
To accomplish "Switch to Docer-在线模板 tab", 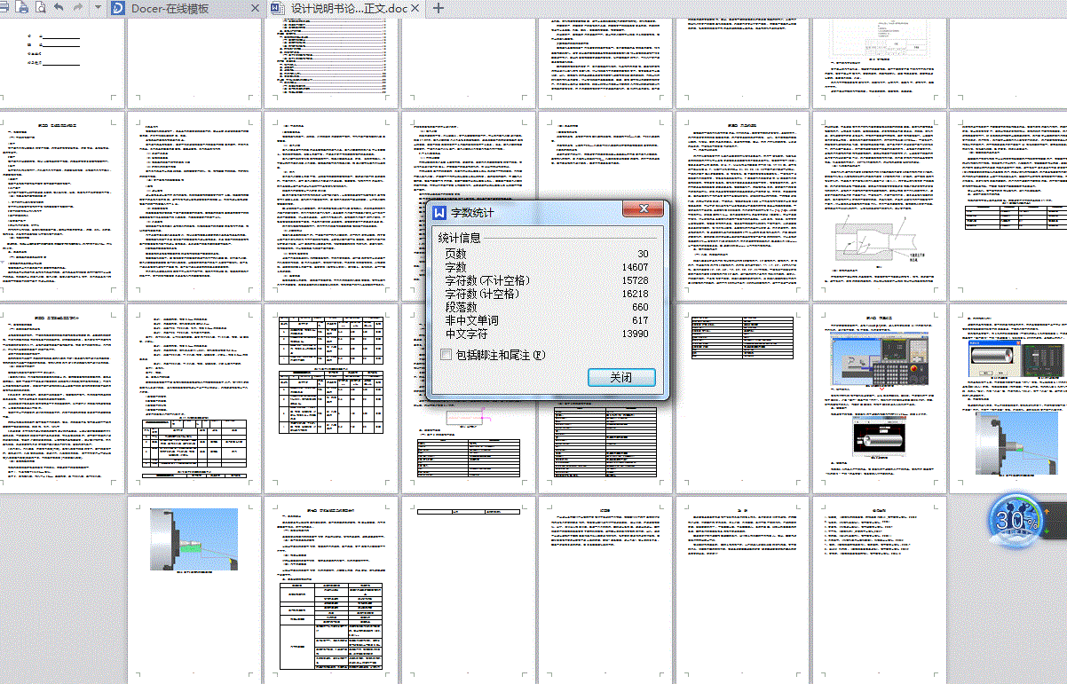I will tap(186, 9).
